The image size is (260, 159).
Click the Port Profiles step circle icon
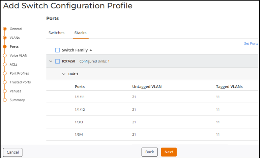point(5,73)
